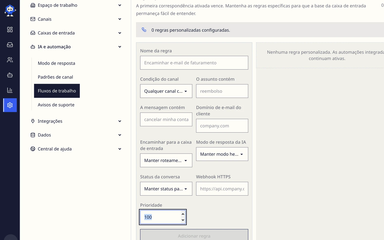Click the Canais envelope icon

[x=33, y=19]
